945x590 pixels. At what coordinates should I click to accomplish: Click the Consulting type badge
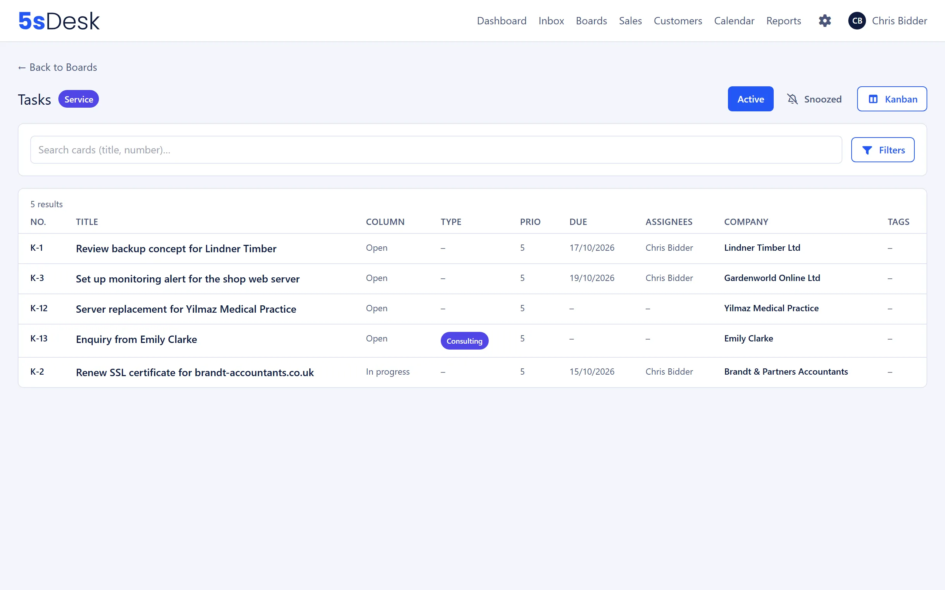pos(464,341)
